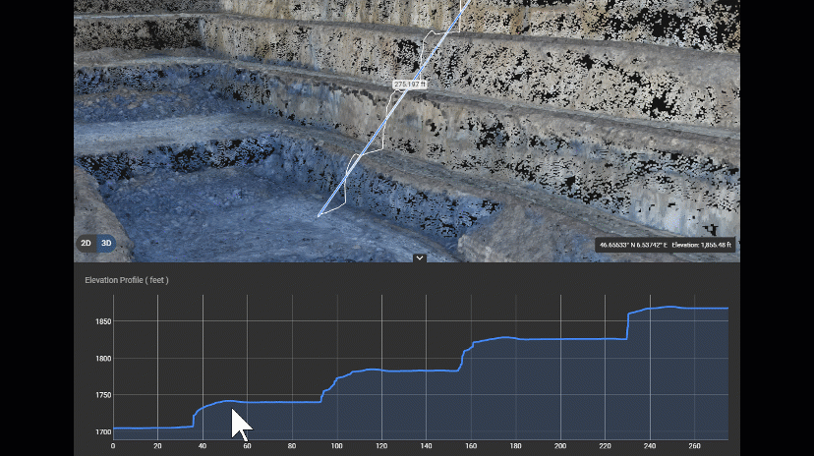Collapse the elevation profile panel chevron
Viewport: 814px width, 456px height.
420,257
